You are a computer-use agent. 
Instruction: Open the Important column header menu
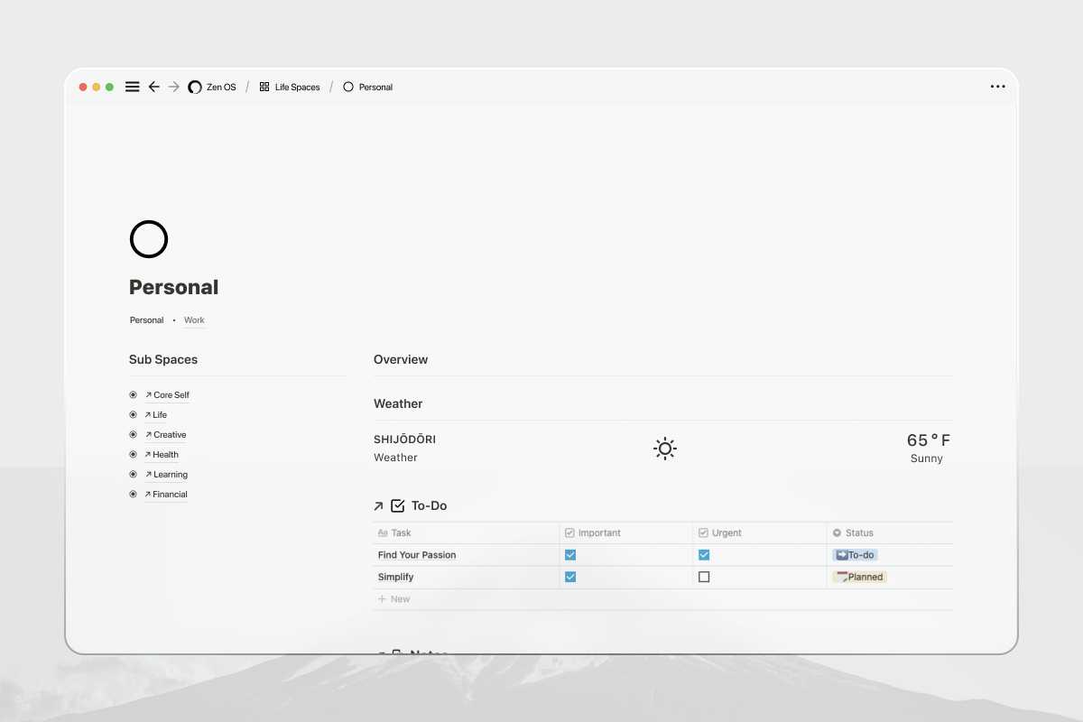tap(626, 533)
